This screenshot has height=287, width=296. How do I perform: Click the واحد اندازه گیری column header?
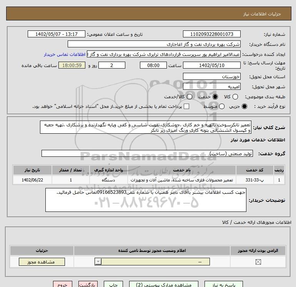108,170
